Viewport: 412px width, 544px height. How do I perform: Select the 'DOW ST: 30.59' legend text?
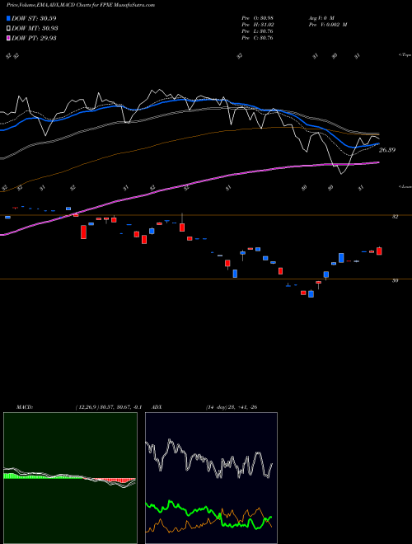[34, 18]
